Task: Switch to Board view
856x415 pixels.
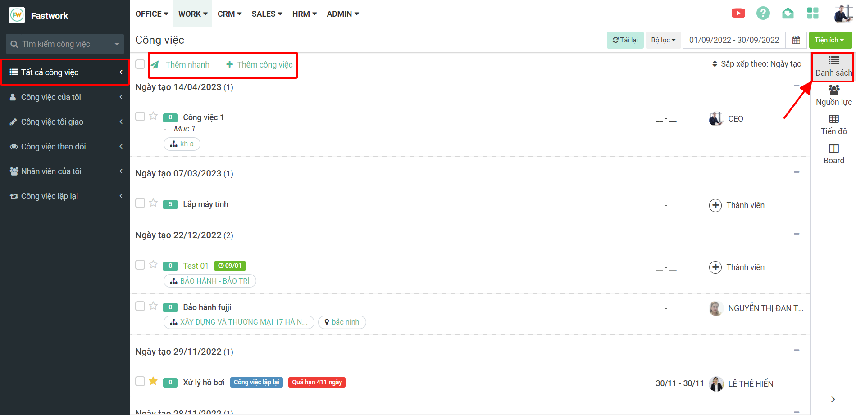Action: point(833,154)
